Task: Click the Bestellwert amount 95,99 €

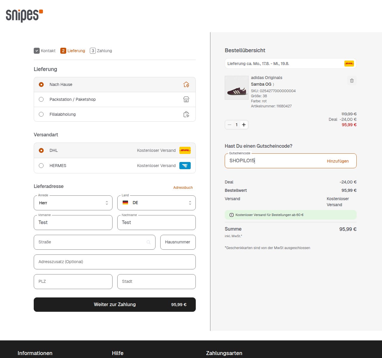Action: click(349, 190)
